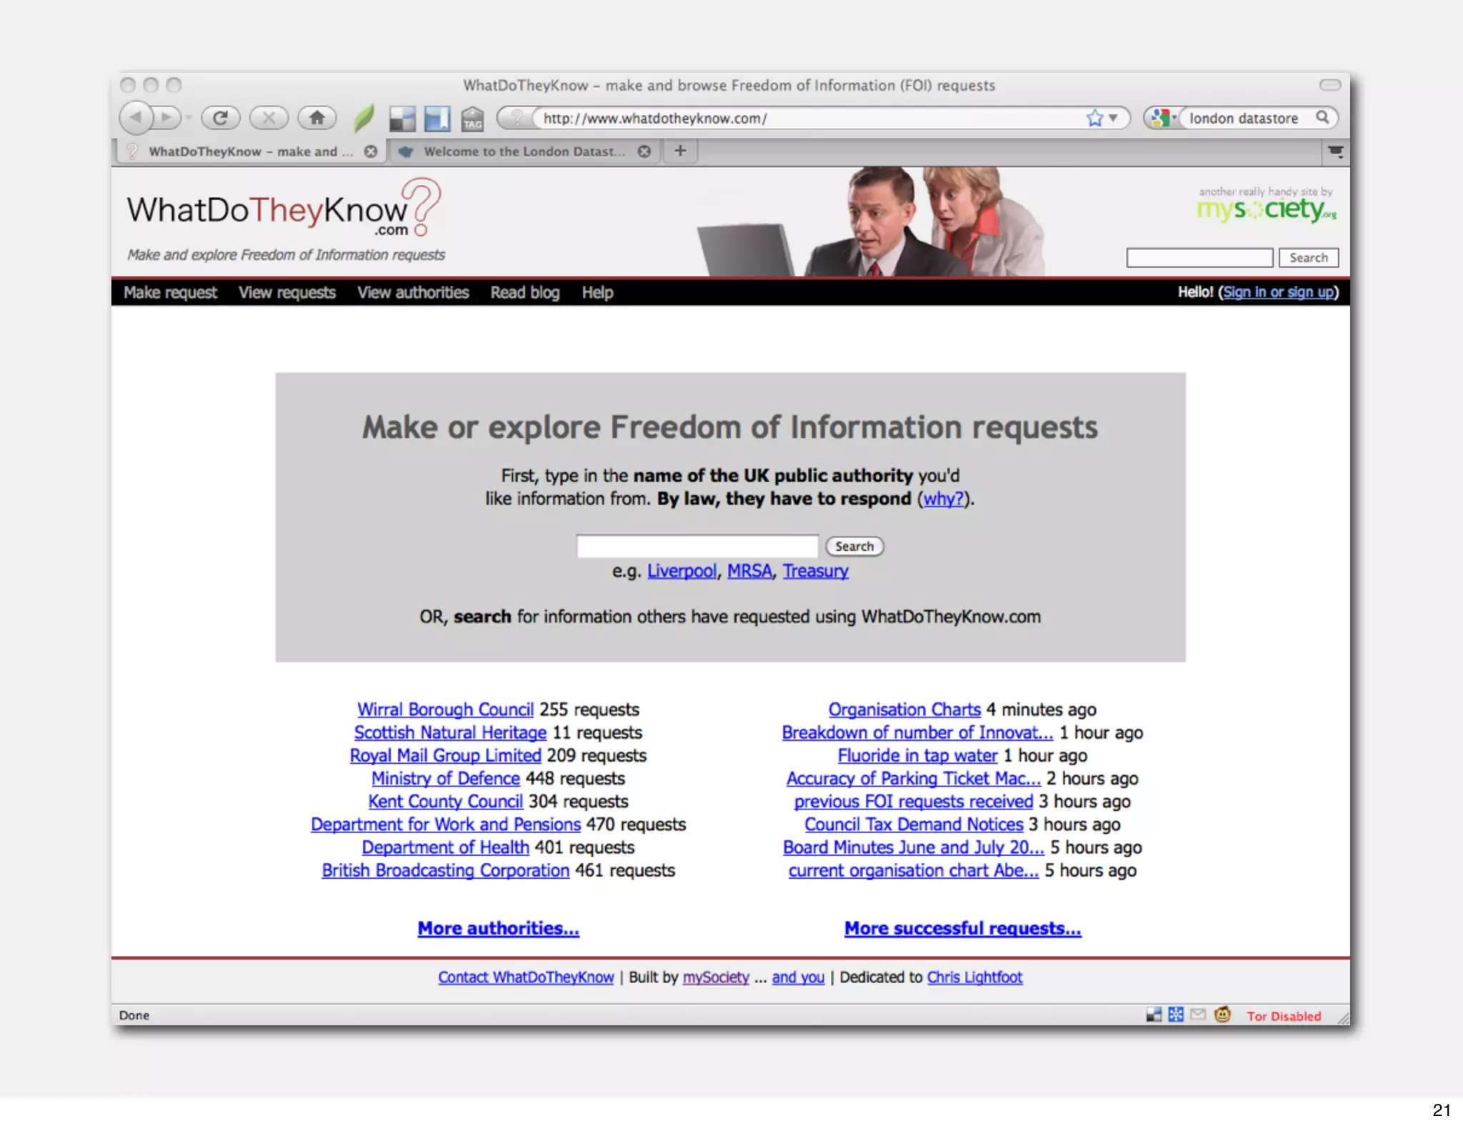Click the magnifier in the Google search box
This screenshot has height=1126, width=1463.
pos(1322,117)
